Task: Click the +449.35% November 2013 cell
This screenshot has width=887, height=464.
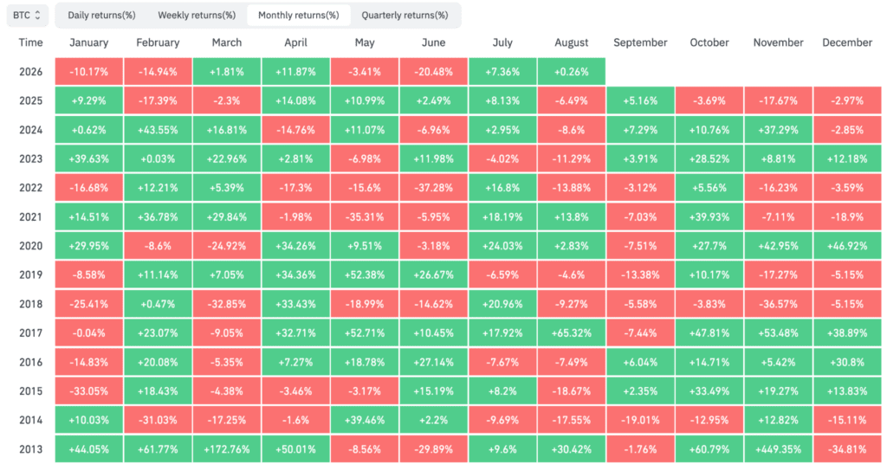Action: pos(779,449)
